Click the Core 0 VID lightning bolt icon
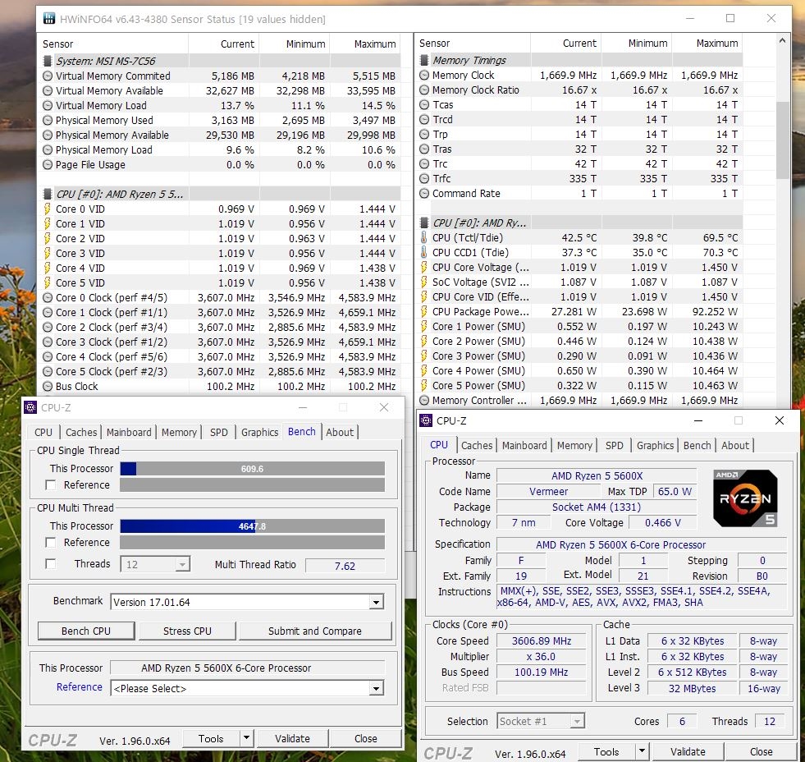805x762 pixels. coord(48,209)
